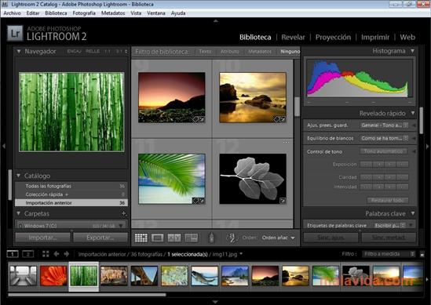Image resolution: width=431 pixels, height=305 pixels.
Task: Set Navigator zoom to ENCAJ (fit)
Action: 75,51
